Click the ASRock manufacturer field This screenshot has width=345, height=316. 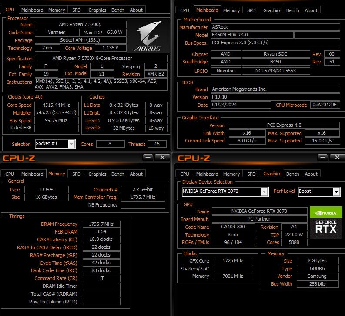pyautogui.click(x=275, y=27)
